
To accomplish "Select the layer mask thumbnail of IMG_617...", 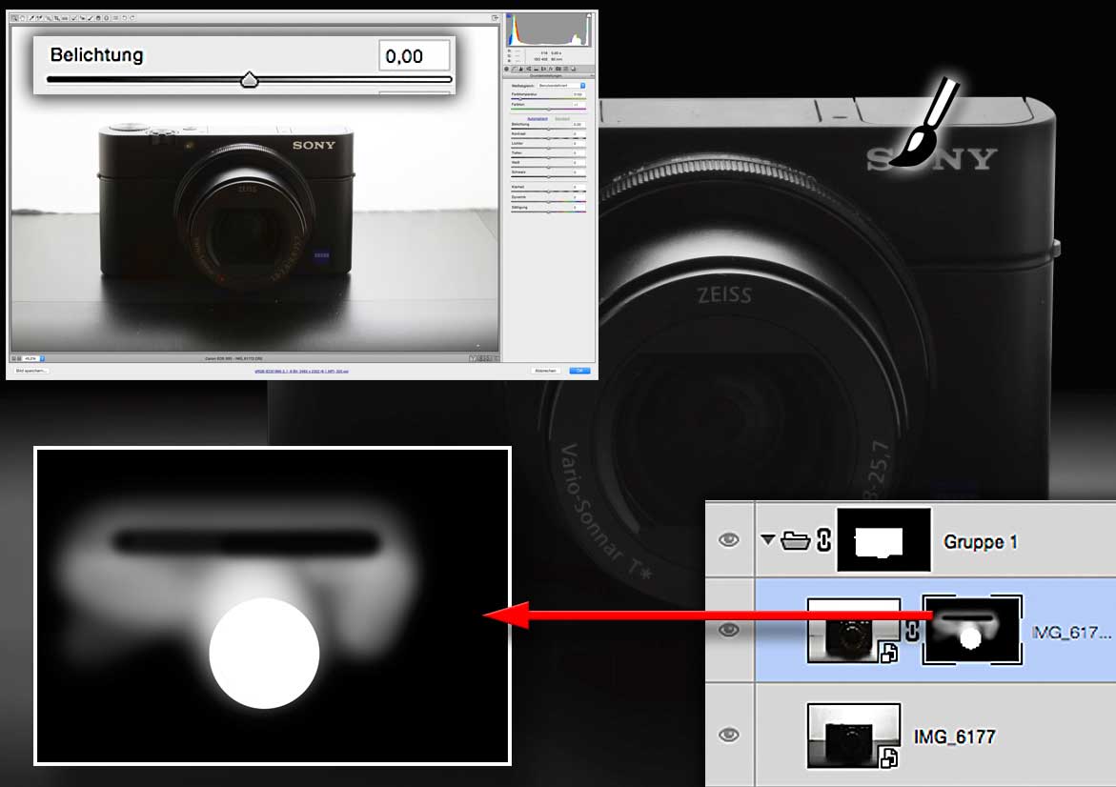I will tap(972, 631).
